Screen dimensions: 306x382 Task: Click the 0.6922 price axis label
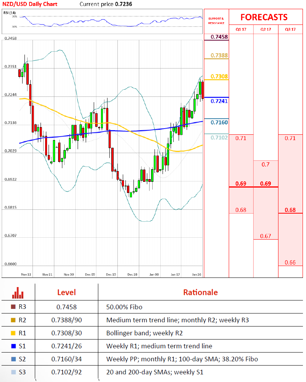(10, 180)
